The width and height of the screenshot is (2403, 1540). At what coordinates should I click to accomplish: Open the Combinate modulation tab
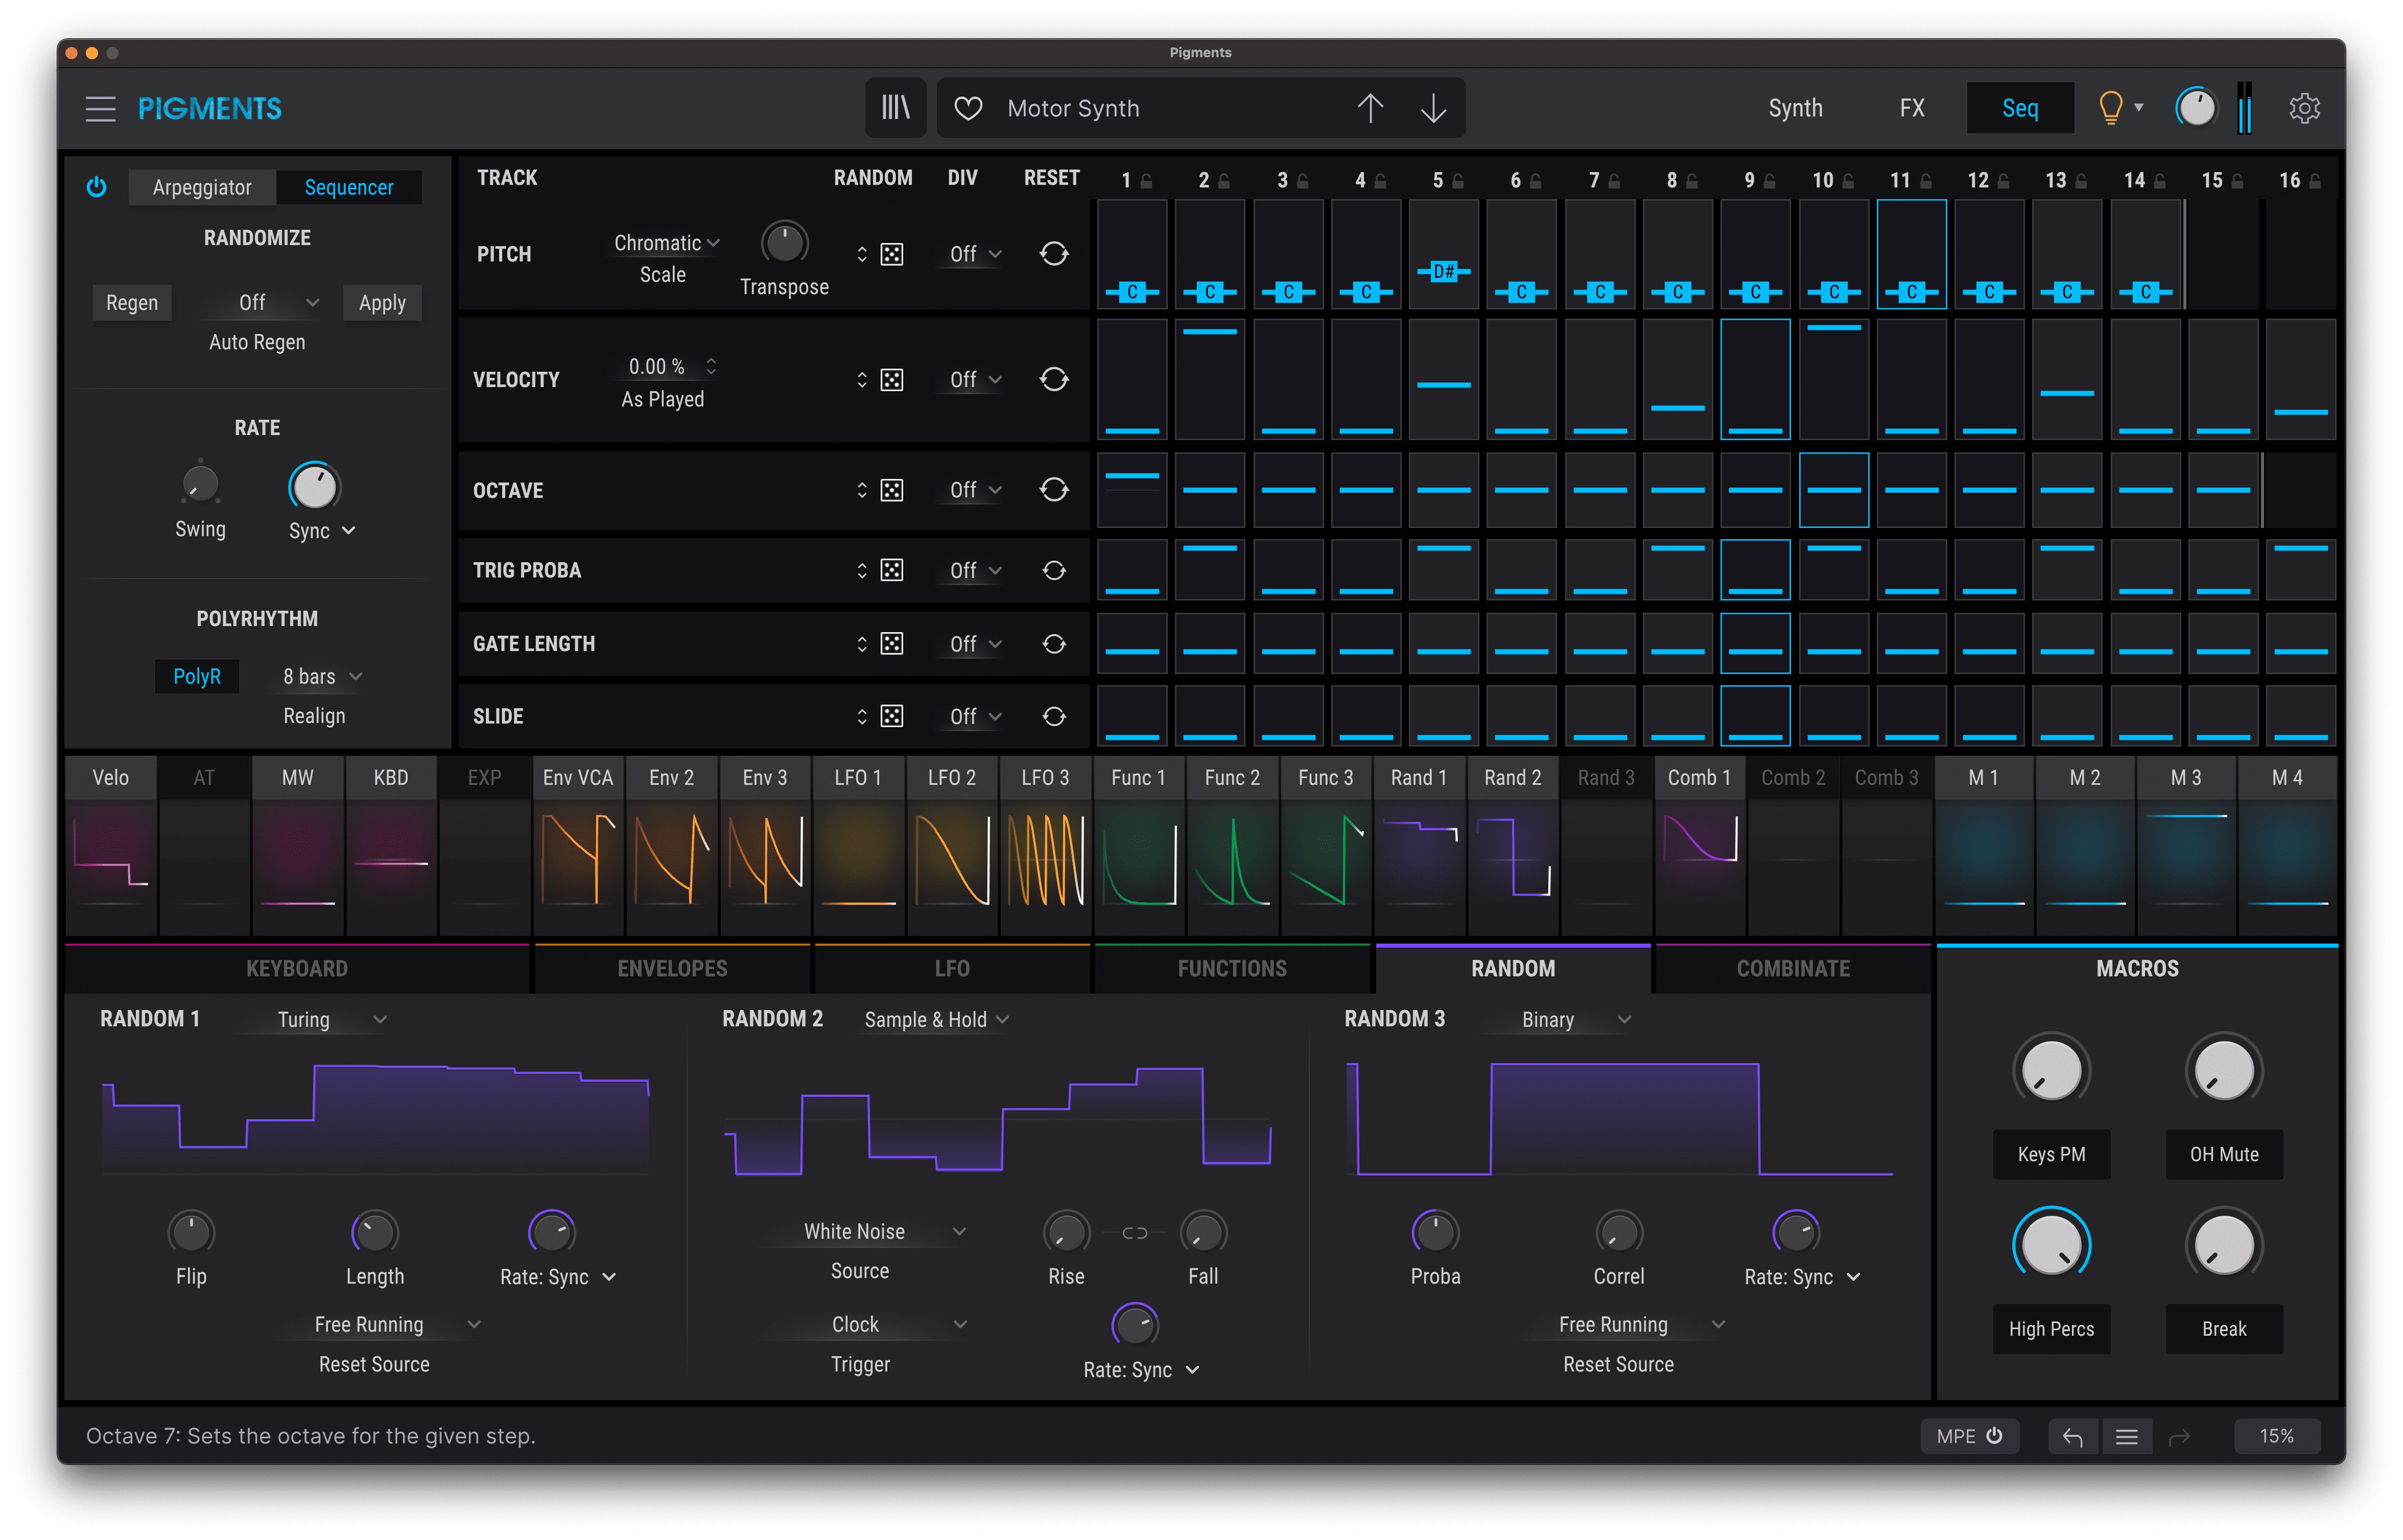click(x=1793, y=968)
